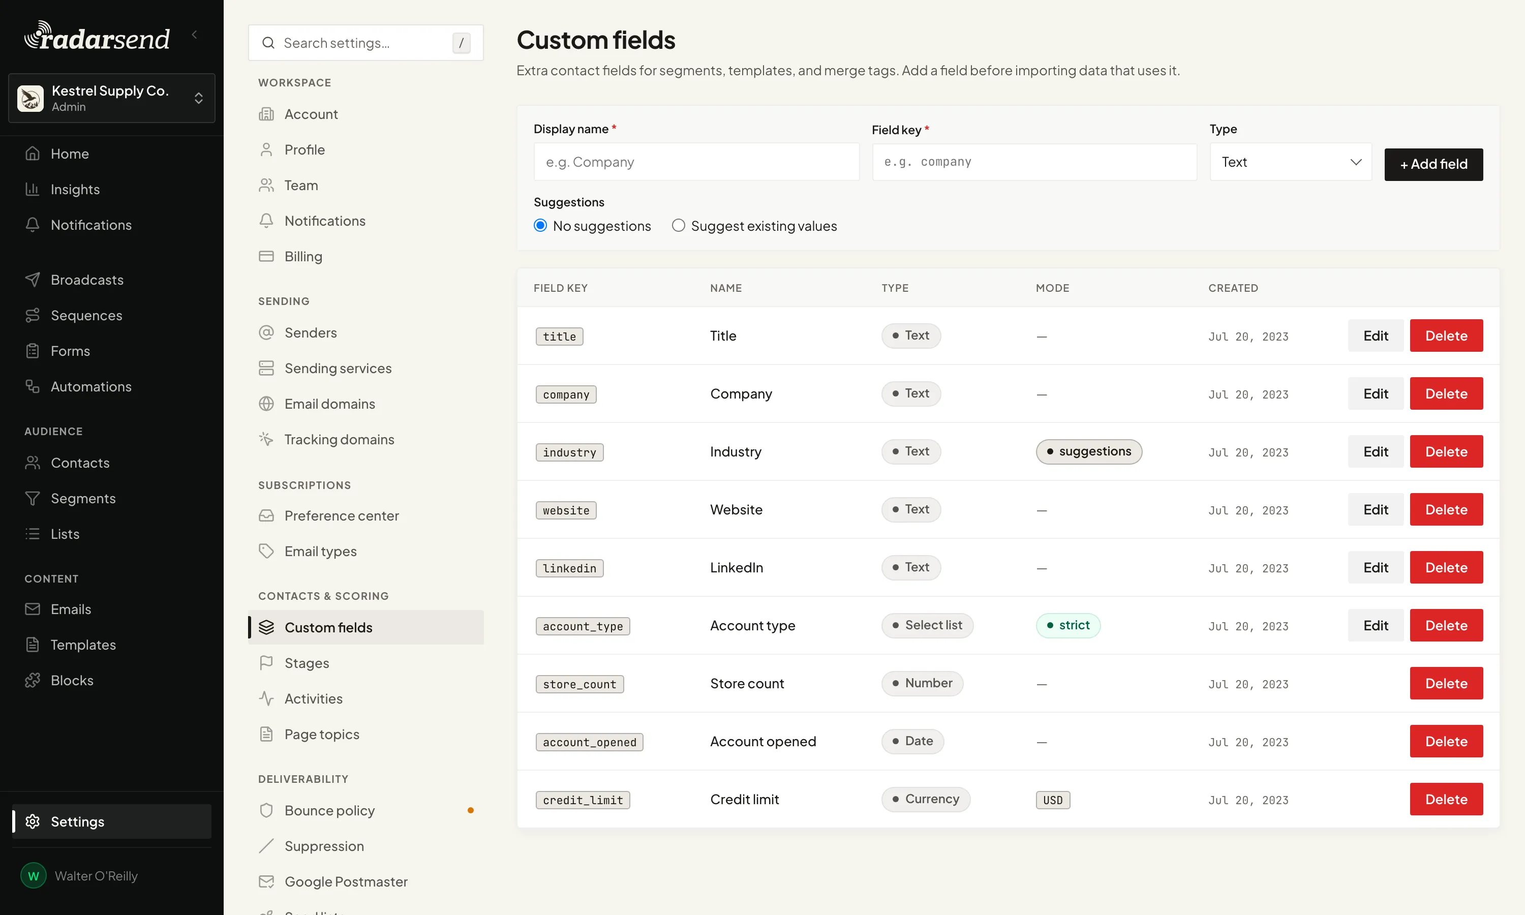The width and height of the screenshot is (1525, 915).
Task: Open the Type dropdown showing Text
Action: [x=1291, y=162]
